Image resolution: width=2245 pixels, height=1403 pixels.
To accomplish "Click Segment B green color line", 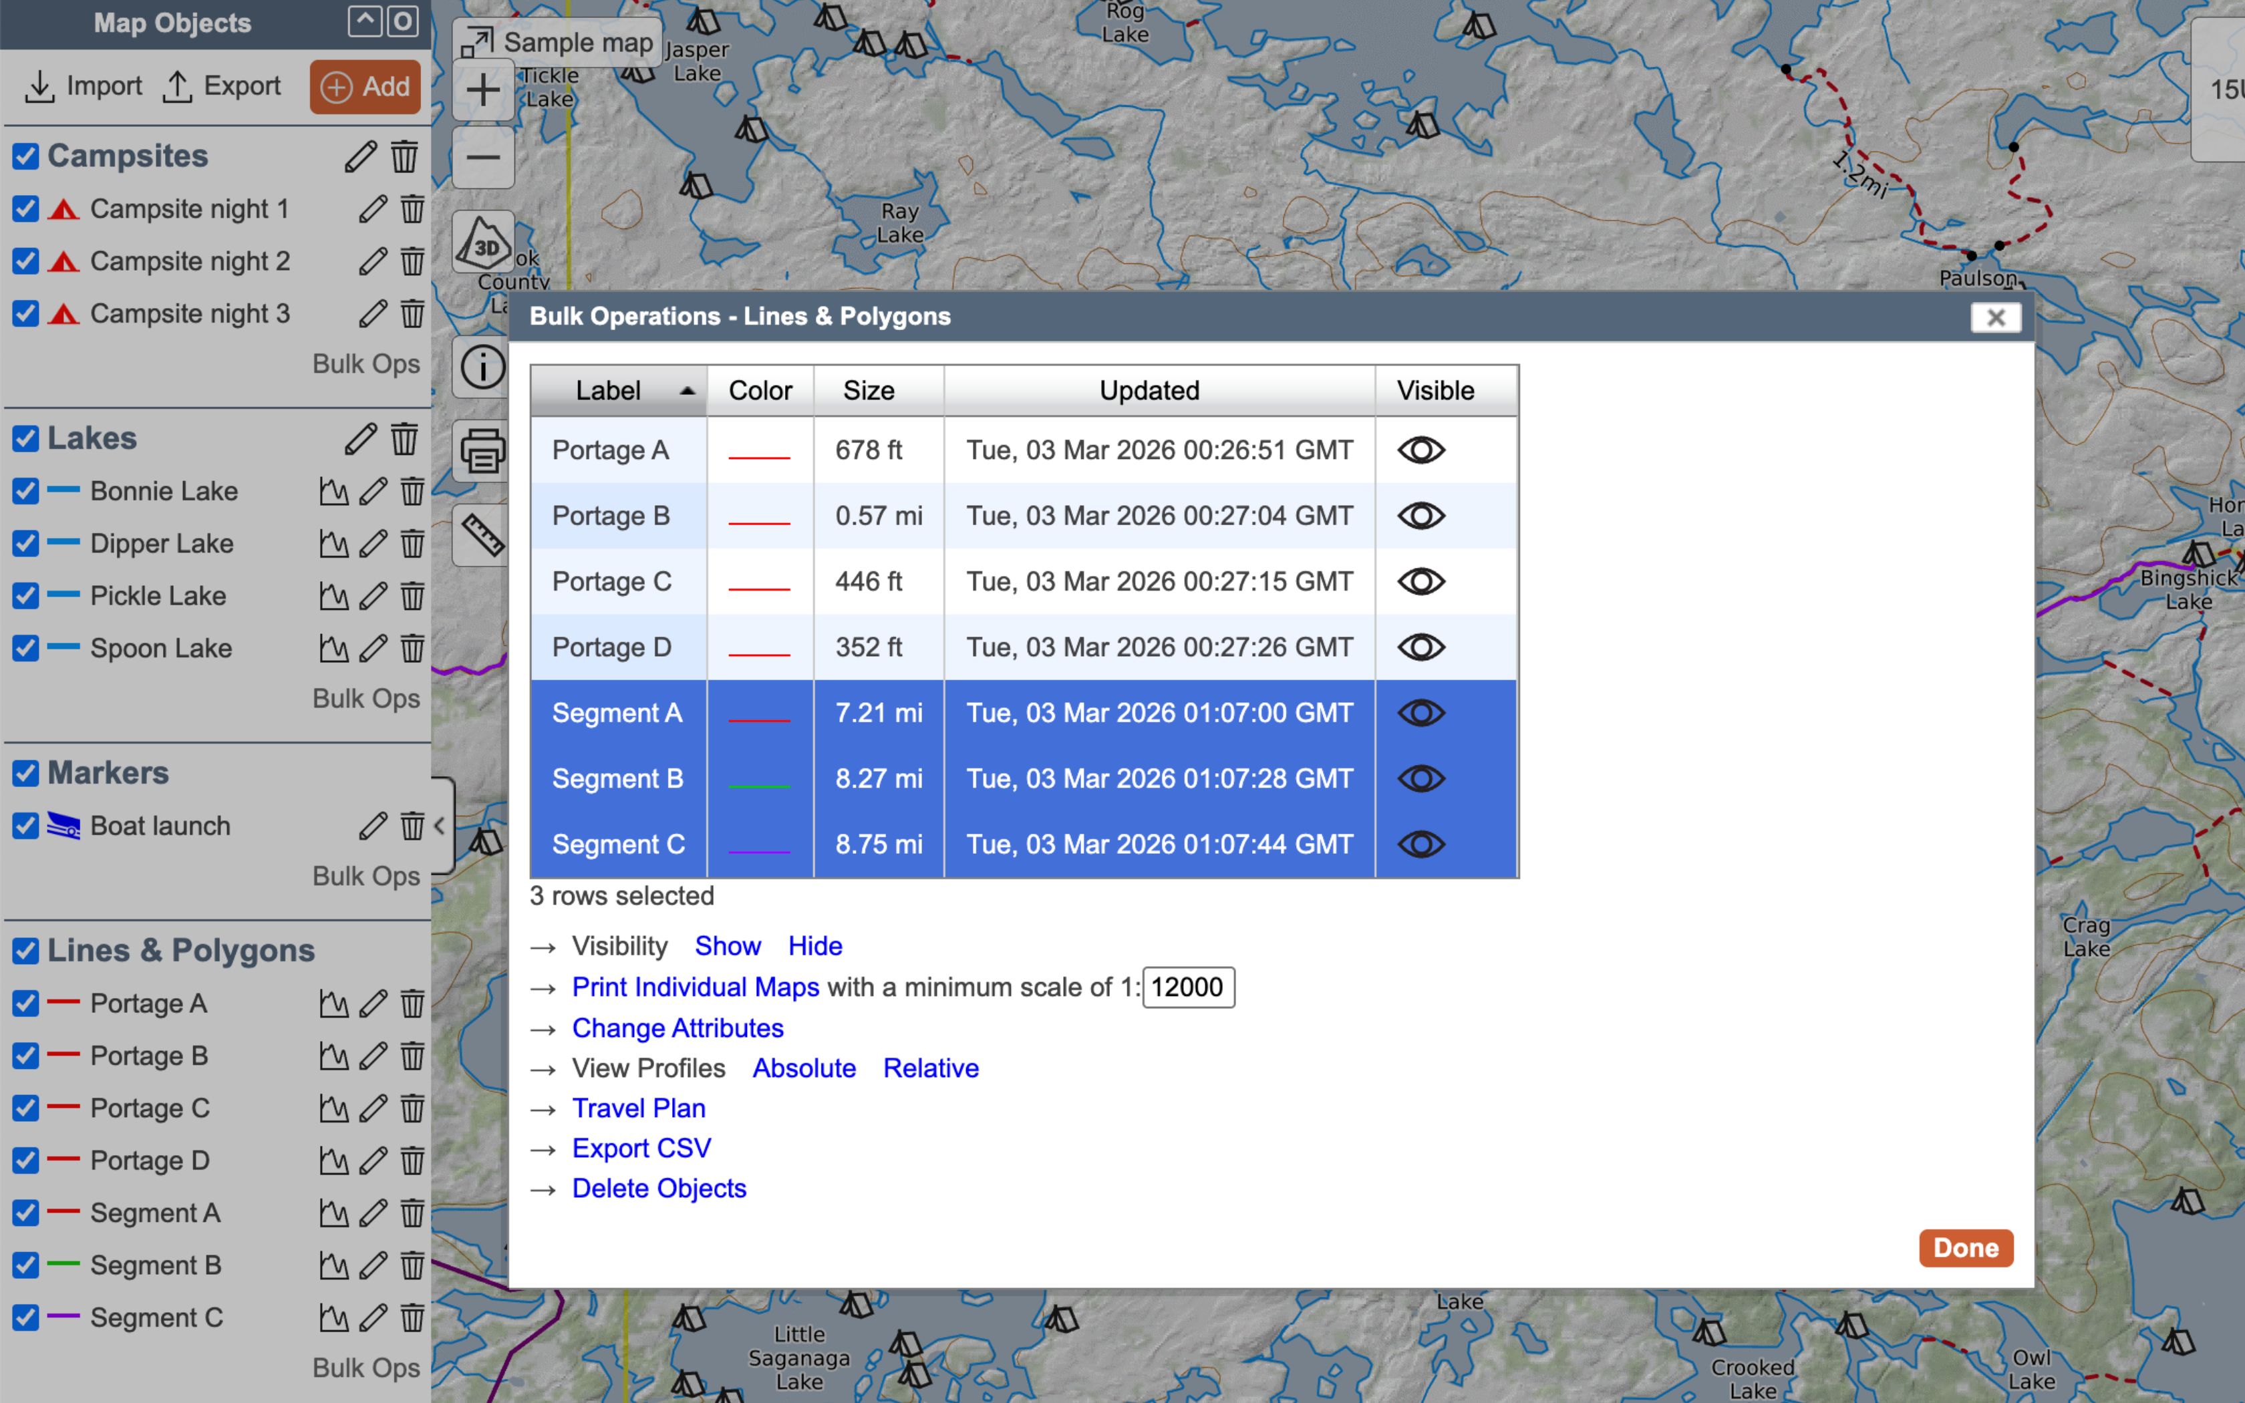I will click(x=759, y=784).
